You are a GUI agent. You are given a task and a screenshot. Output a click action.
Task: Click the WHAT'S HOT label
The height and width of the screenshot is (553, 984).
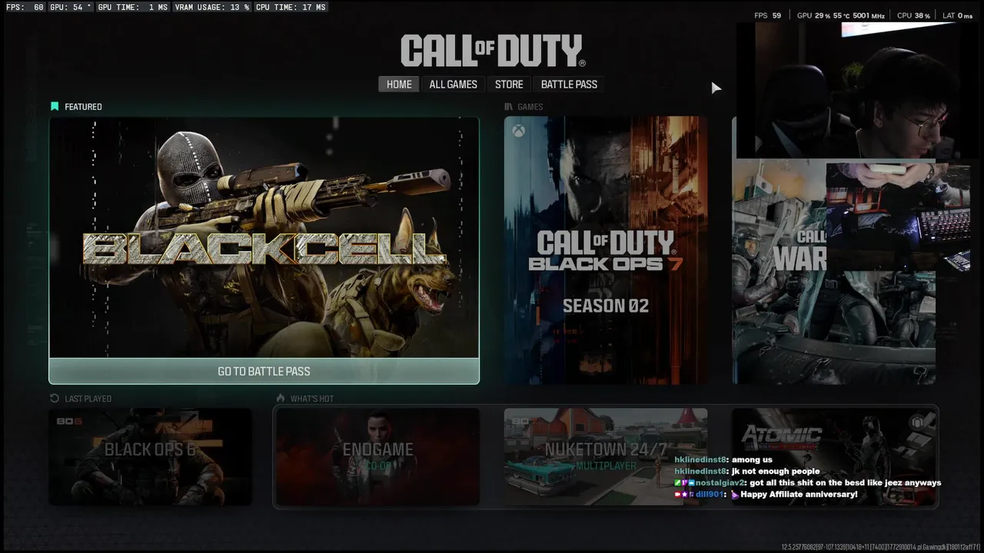point(312,399)
